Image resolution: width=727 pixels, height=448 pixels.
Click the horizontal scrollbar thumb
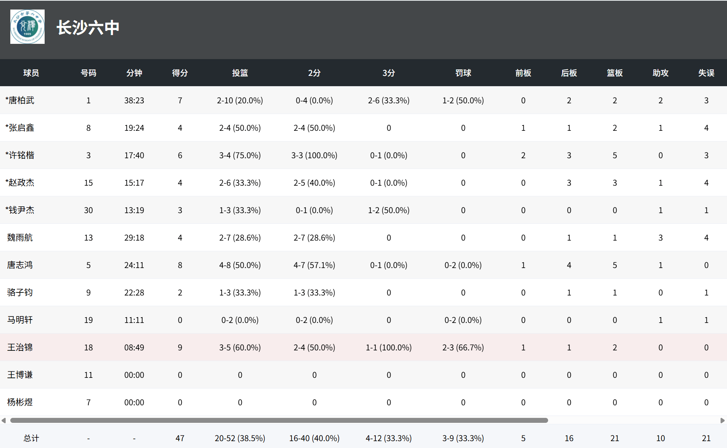279,420
